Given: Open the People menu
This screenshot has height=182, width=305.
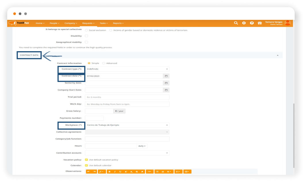Looking at the screenshot, I should click(x=54, y=23).
